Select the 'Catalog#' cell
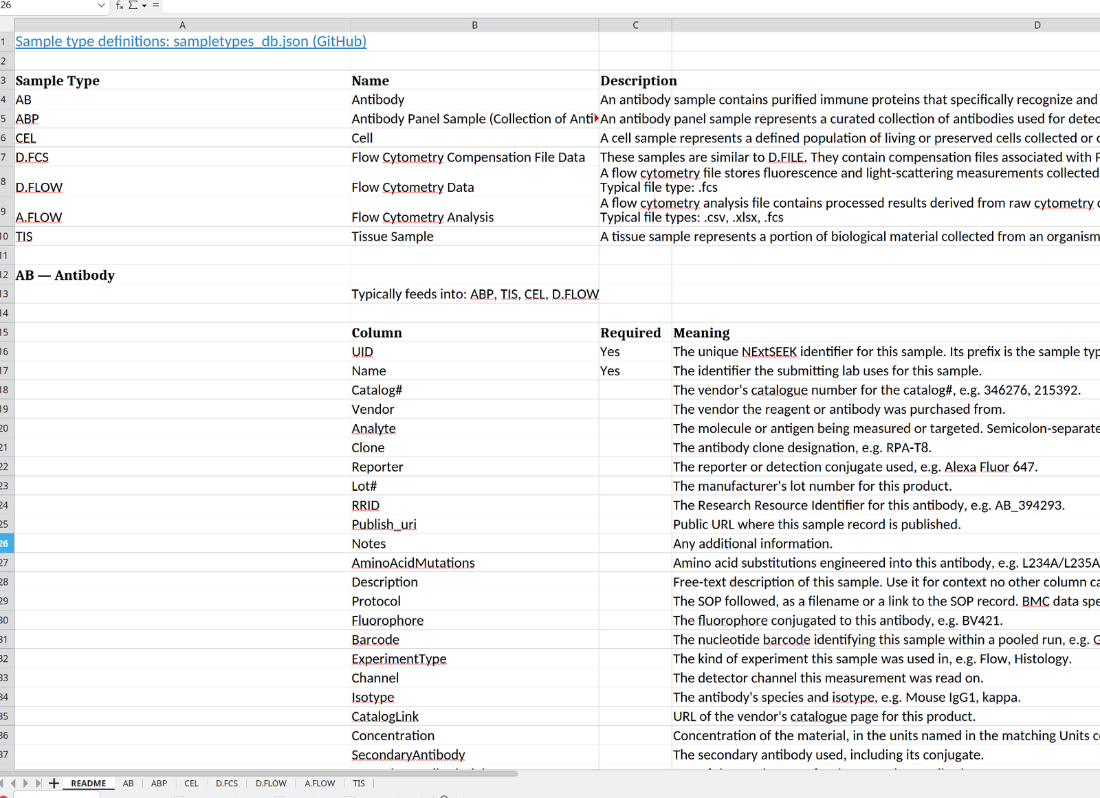This screenshot has width=1100, height=798. [474, 390]
